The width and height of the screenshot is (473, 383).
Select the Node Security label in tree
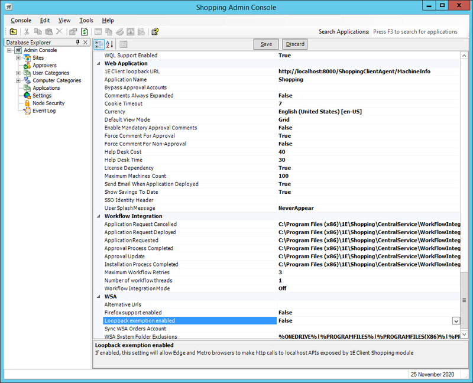point(48,103)
